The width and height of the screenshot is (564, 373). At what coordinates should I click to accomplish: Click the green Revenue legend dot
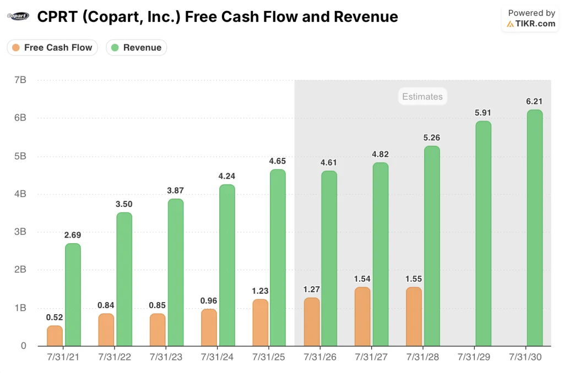coord(115,47)
